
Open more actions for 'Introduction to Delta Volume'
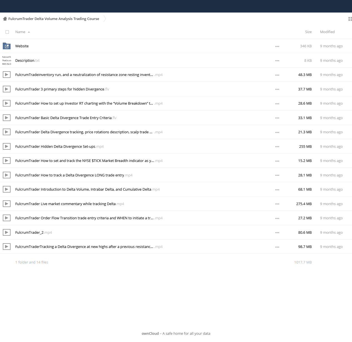(x=277, y=190)
